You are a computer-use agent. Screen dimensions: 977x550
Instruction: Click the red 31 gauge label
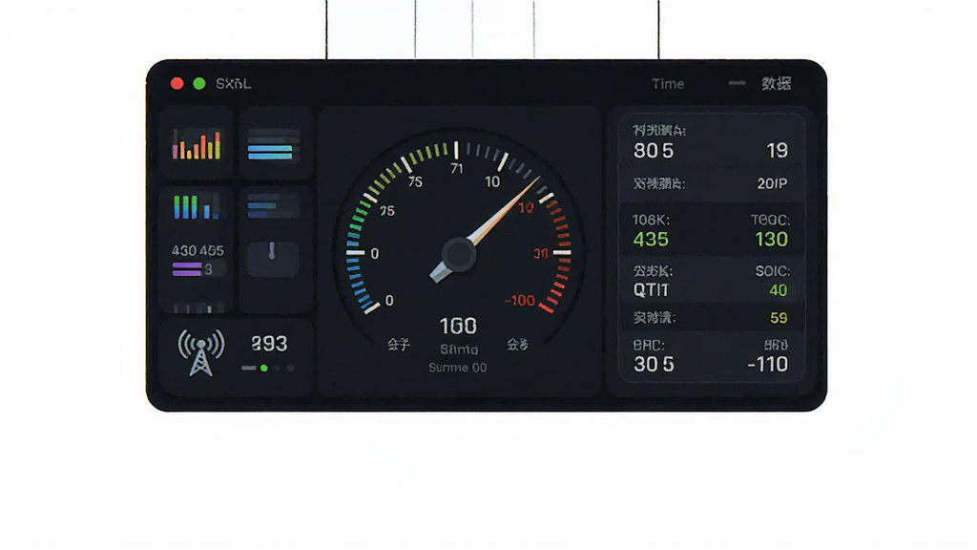coord(540,254)
